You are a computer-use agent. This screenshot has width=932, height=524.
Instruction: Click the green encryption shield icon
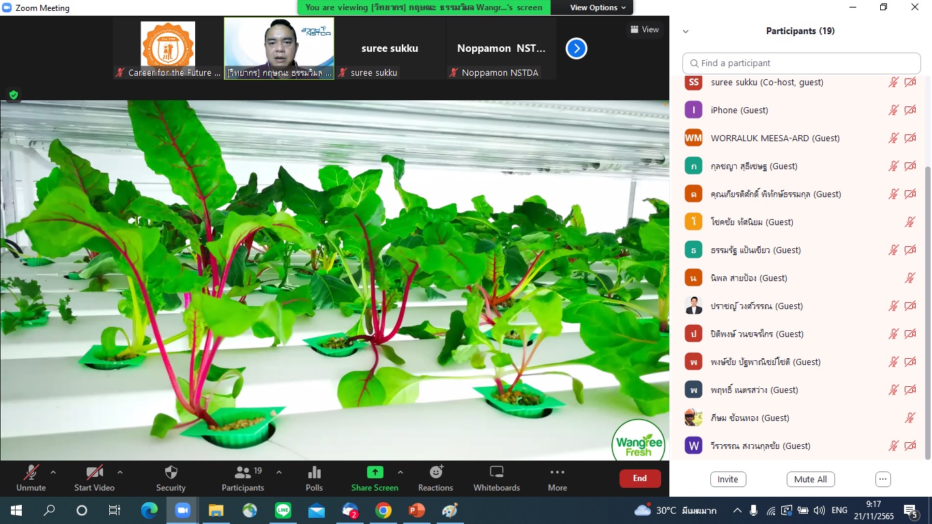pyautogui.click(x=13, y=95)
